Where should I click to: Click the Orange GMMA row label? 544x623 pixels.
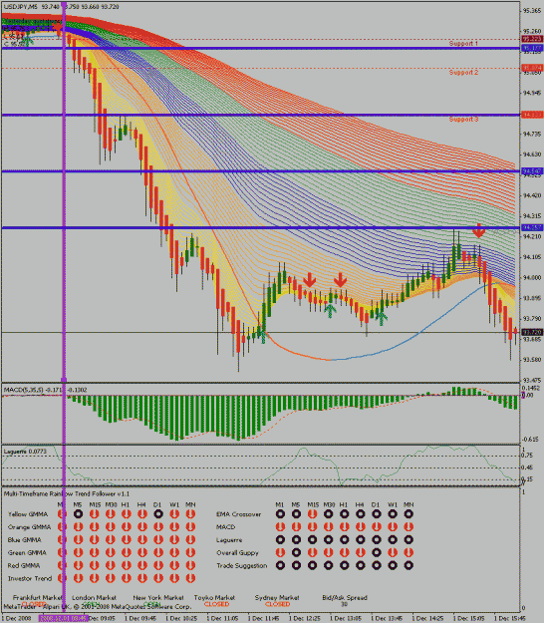click(x=29, y=527)
